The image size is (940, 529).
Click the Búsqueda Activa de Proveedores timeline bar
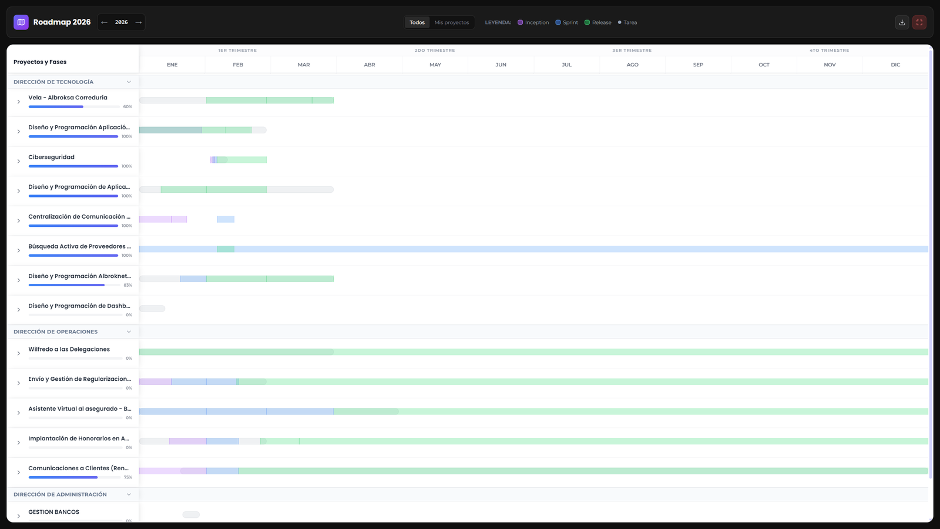pos(529,249)
